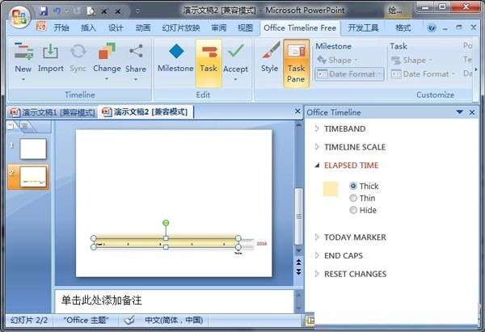Image resolution: width=485 pixels, height=332 pixels.
Task: Click the spell check icon in the status bar
Action: coord(129,320)
